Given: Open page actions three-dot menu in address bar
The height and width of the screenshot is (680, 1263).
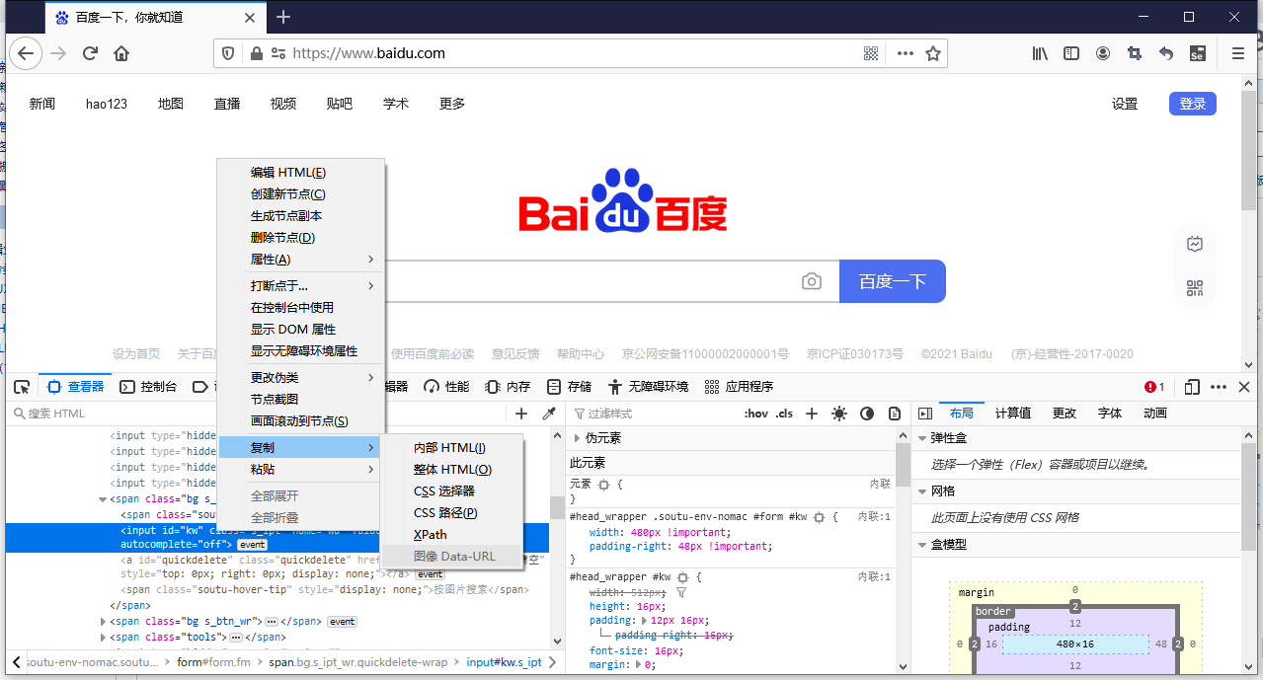Looking at the screenshot, I should pos(905,53).
